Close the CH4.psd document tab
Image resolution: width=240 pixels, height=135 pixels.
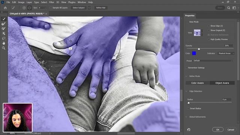coord(46,14)
